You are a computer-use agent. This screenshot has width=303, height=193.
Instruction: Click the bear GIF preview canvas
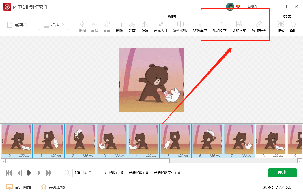click(x=151, y=80)
